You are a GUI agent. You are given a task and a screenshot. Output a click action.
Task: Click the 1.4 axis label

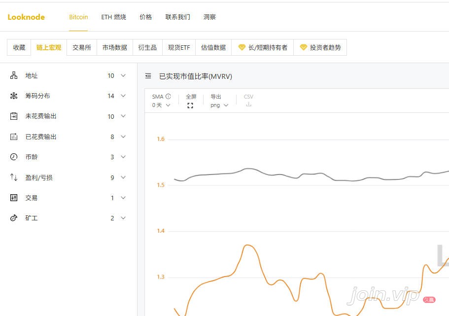pos(161,231)
